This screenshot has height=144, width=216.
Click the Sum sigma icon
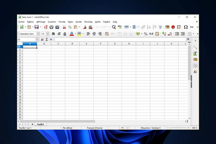47,39
